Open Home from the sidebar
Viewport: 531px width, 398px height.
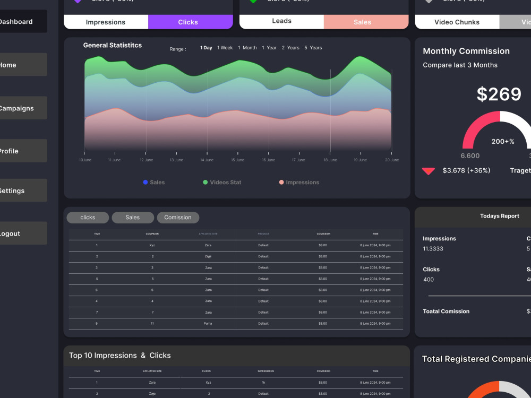pos(23,65)
